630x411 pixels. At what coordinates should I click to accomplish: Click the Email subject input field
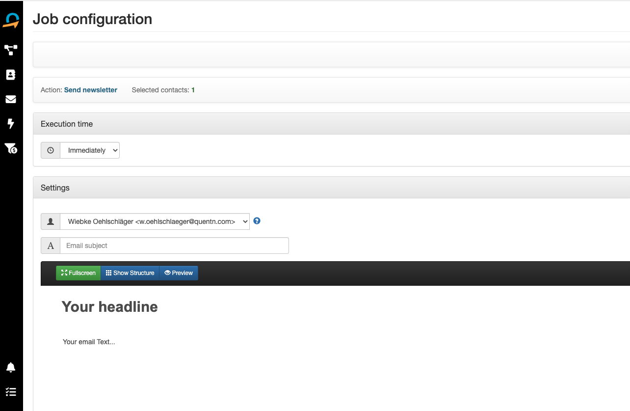pos(174,246)
